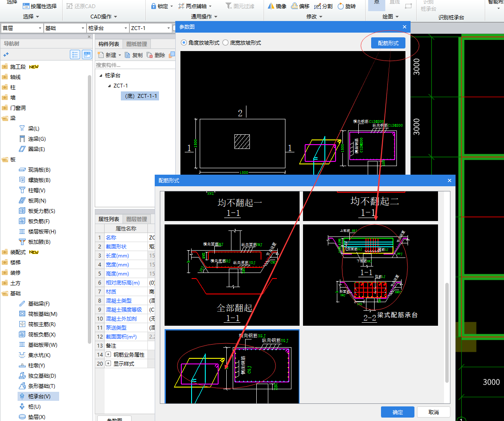Click the 混凝土强度等级 property link
The image size is (504, 421).
click(x=124, y=310)
